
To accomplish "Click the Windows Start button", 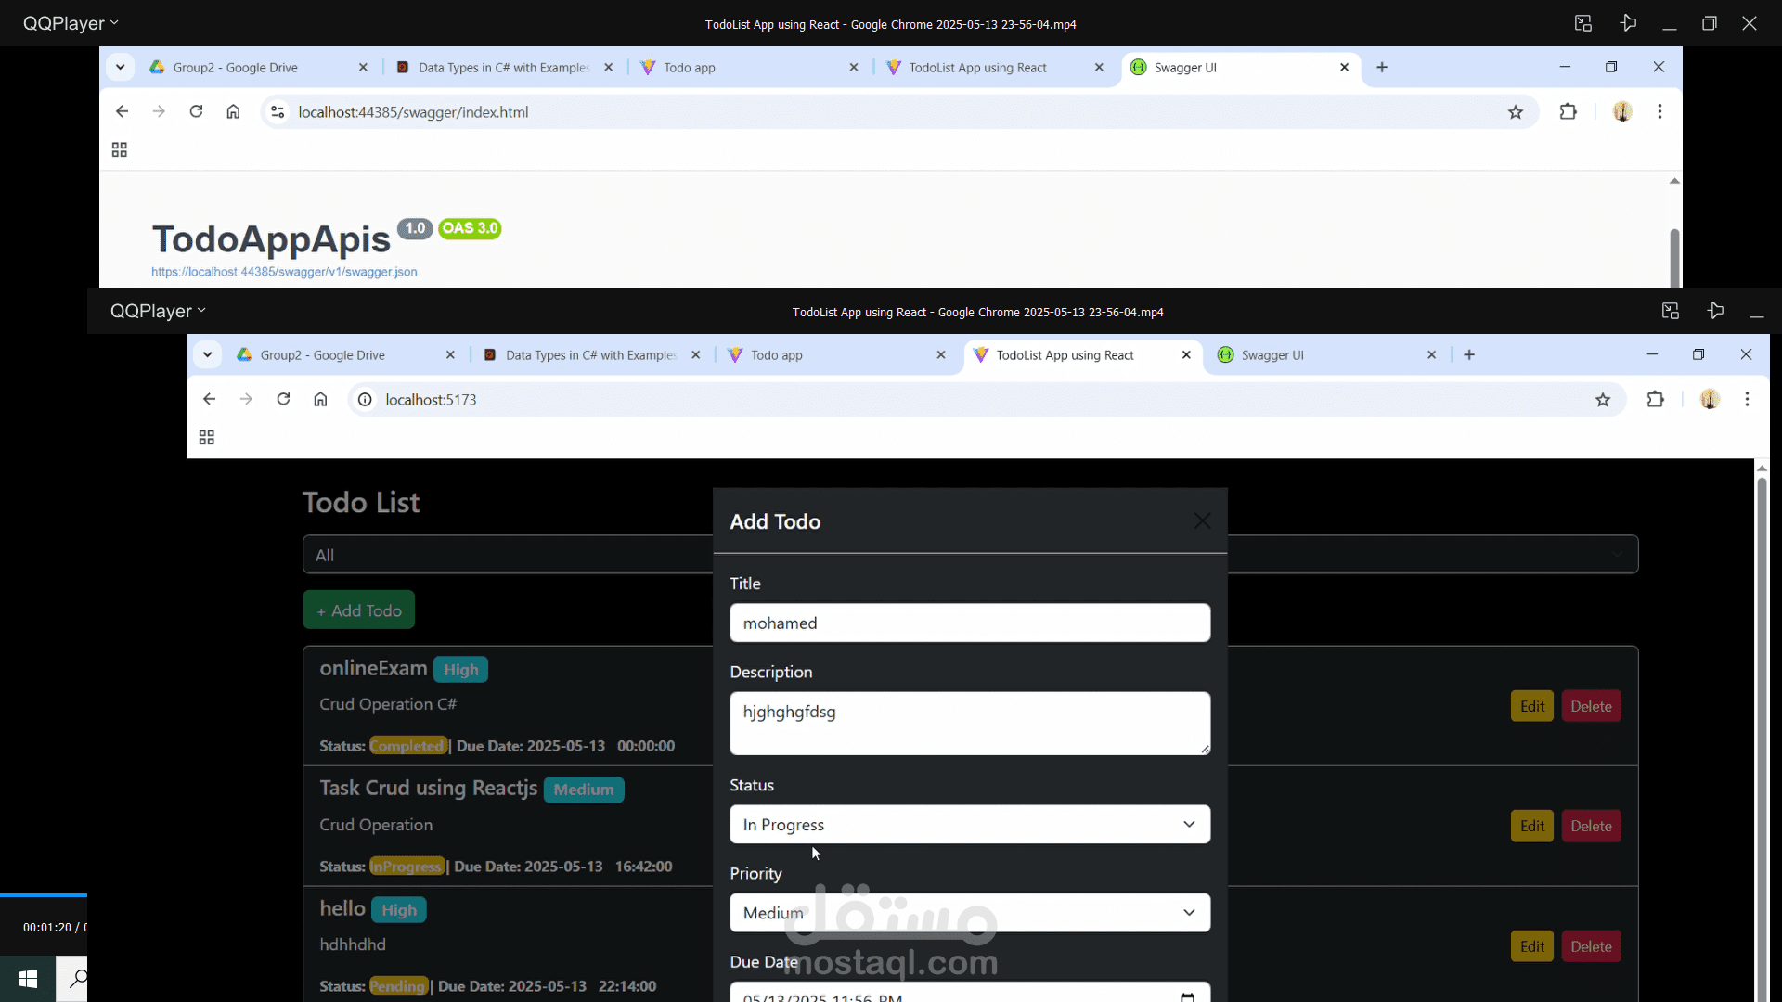I will [x=26, y=979].
